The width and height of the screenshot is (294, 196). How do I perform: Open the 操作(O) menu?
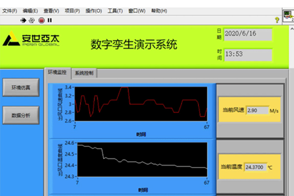coord(93,11)
